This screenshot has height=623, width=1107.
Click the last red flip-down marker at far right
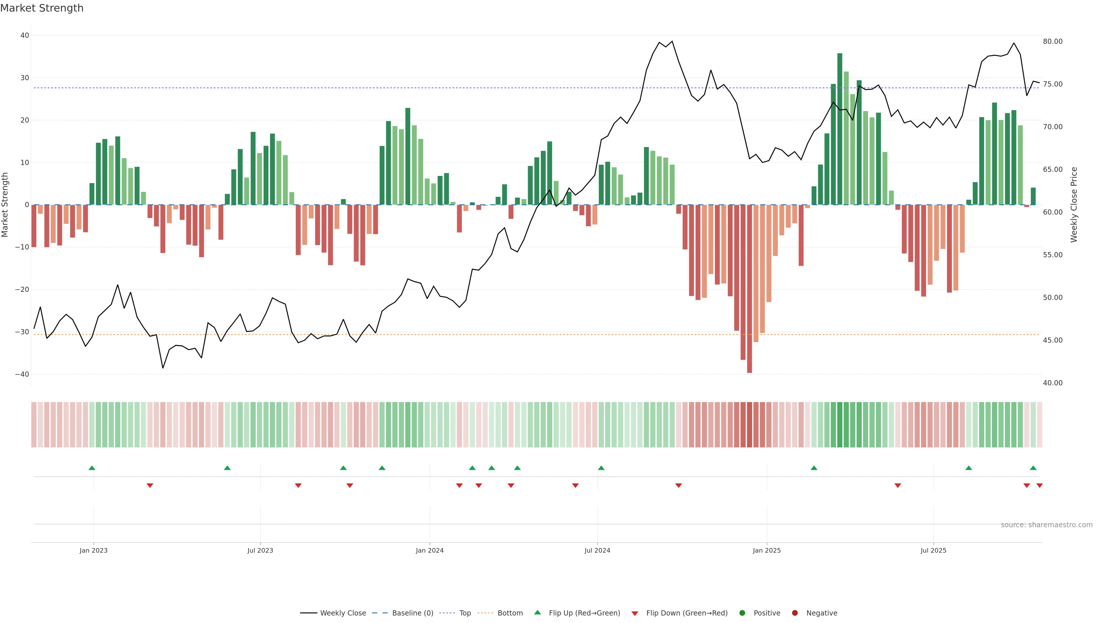(x=1039, y=485)
